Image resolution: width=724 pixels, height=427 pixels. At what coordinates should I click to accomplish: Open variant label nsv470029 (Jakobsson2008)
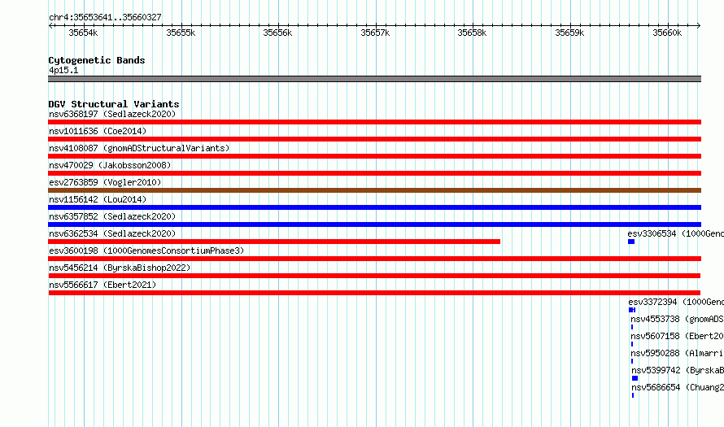110,165
